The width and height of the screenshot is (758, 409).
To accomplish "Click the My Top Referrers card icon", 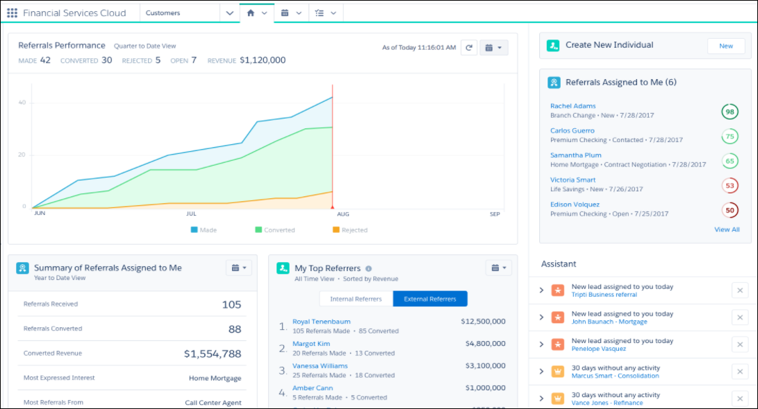I will [283, 268].
